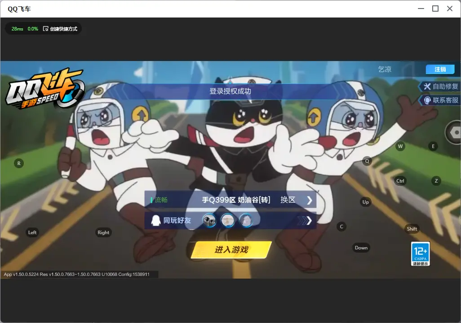Click the 28ms latency indicator
Screen dimensions: 461x323
point(18,29)
